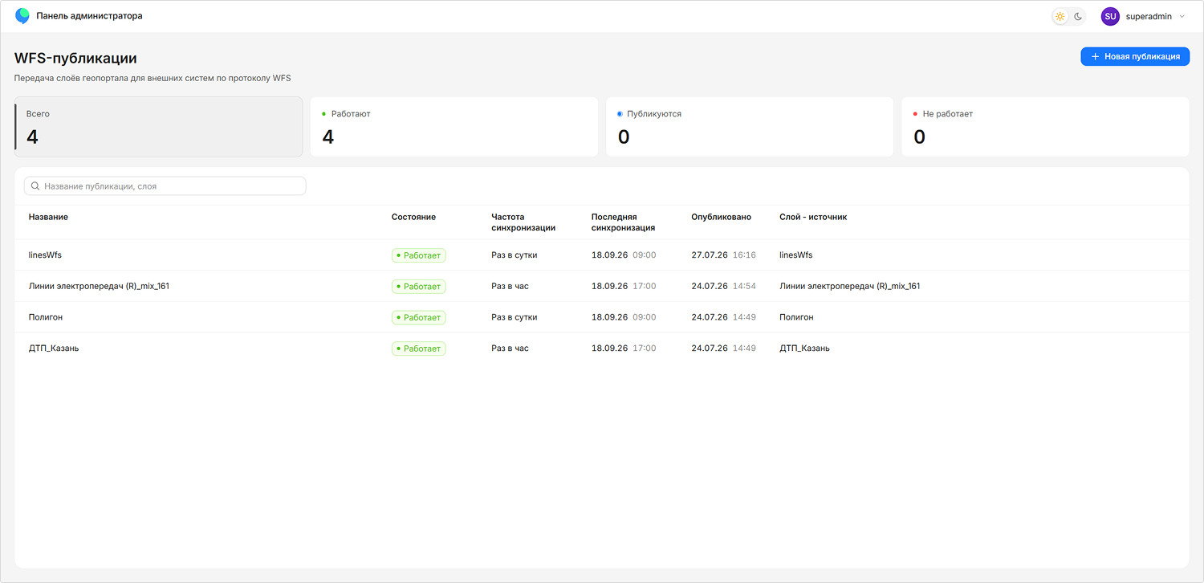Click the linesWfs source layer cell
Screen dimensions: 1204x583
click(795, 255)
